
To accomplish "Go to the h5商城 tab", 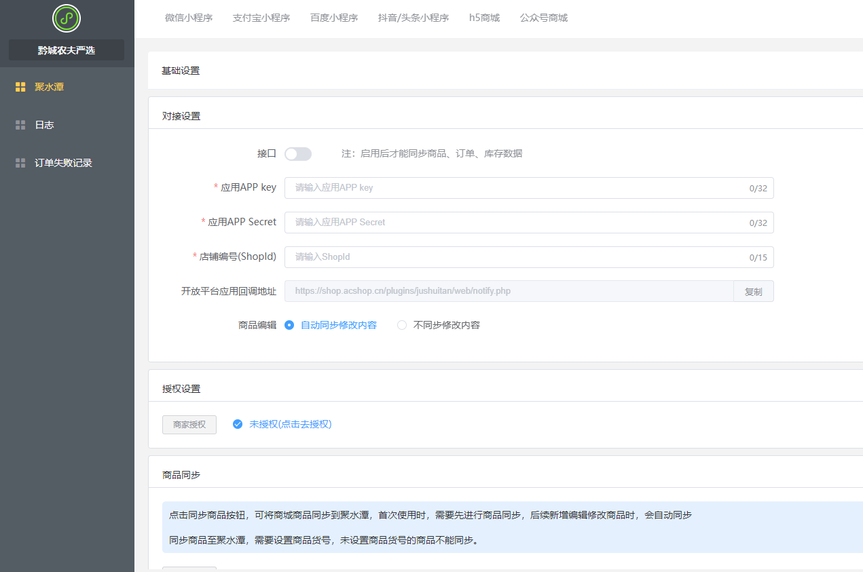I will [484, 18].
